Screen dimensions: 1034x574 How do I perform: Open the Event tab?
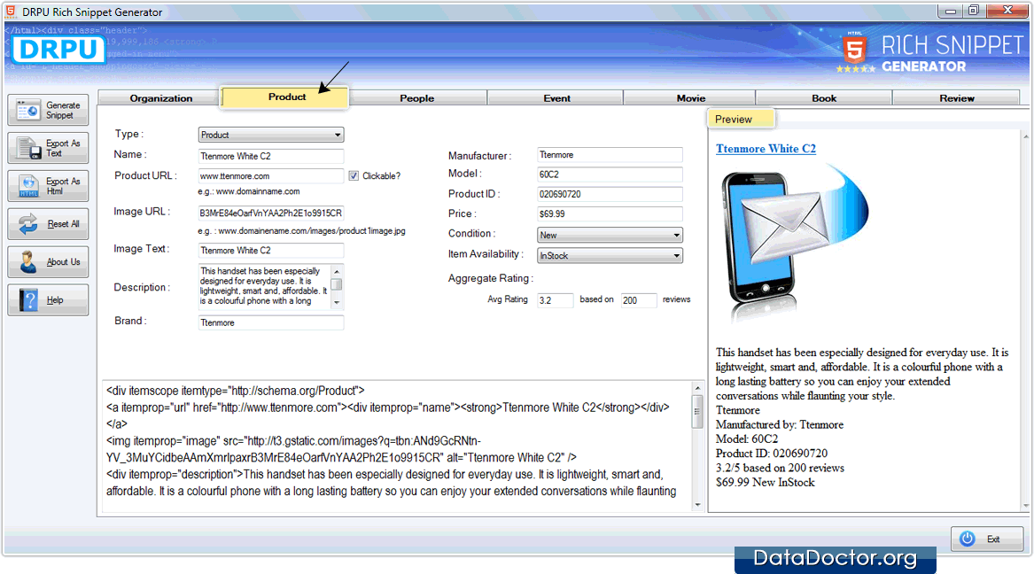click(556, 98)
